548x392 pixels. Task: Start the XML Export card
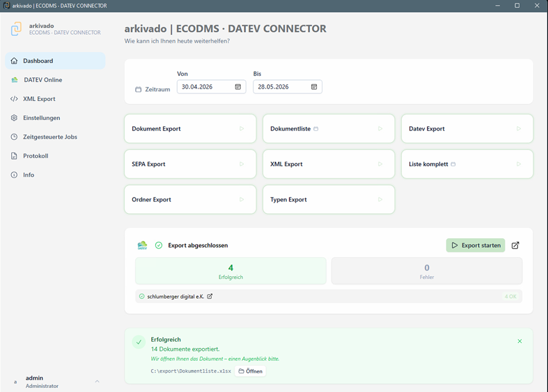329,164
